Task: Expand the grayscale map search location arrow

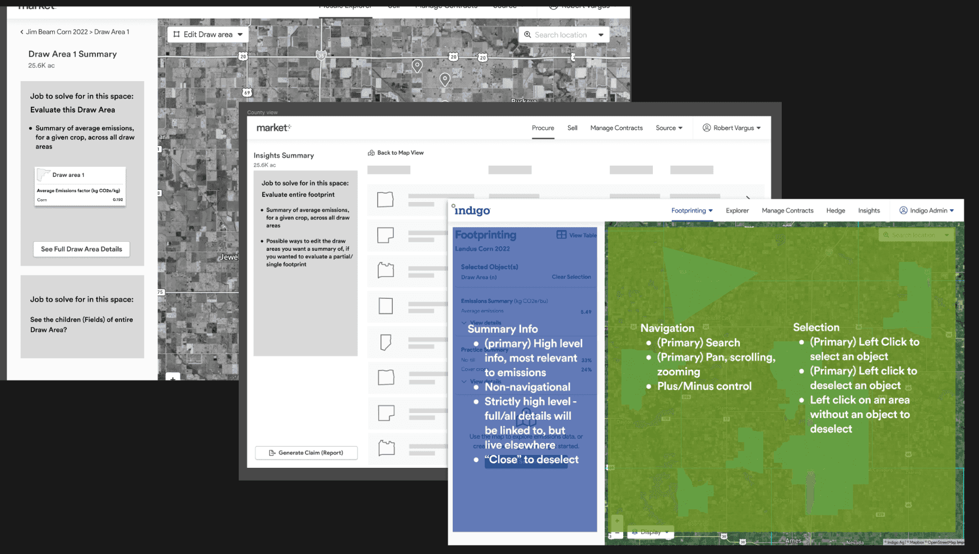Action: [601, 35]
